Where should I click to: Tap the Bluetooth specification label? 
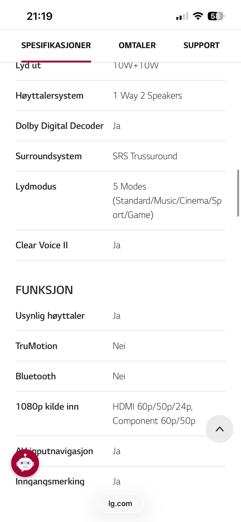pyautogui.click(x=36, y=376)
